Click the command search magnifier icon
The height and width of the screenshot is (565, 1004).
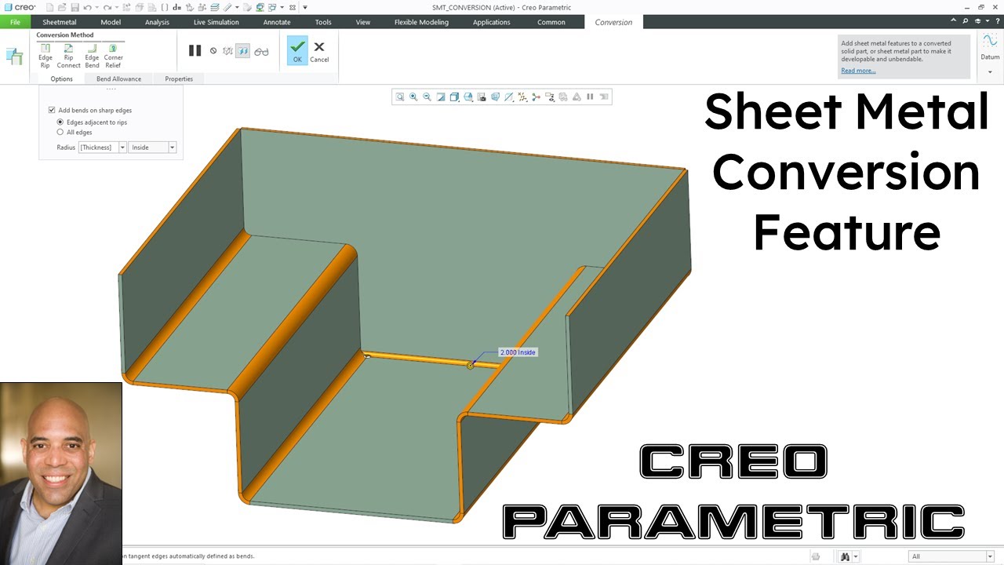[966, 22]
